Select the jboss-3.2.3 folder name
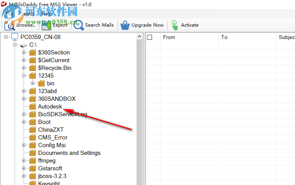Image resolution: width=295 pixels, height=185 pixels. pyautogui.click(x=52, y=176)
